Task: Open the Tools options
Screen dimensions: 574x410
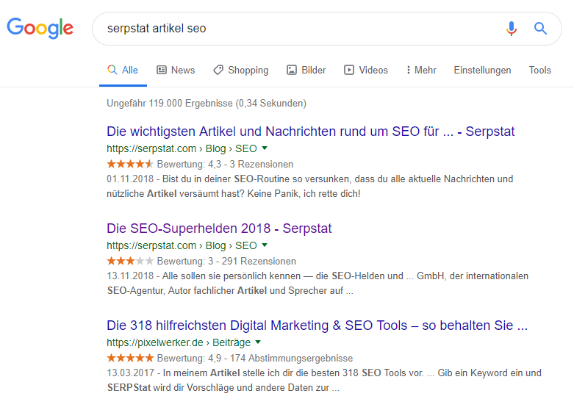Action: click(540, 70)
